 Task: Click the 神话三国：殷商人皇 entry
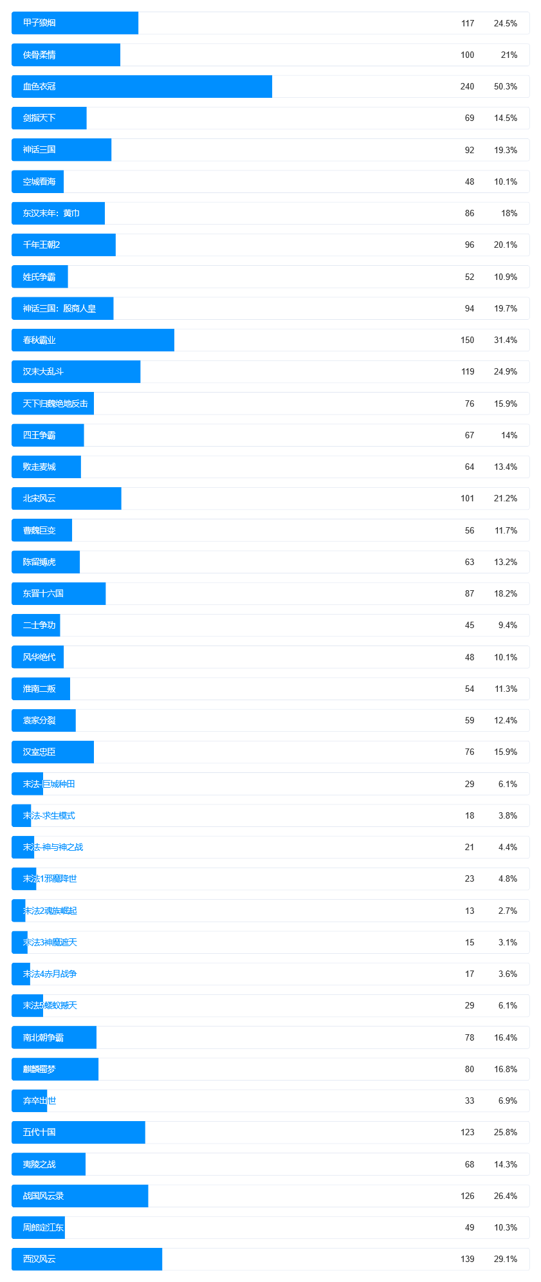pos(59,309)
